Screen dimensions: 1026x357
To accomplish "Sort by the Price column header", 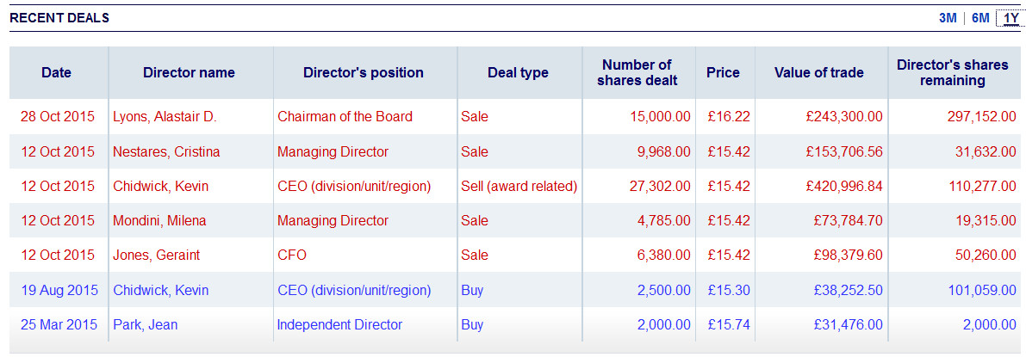I will [x=723, y=73].
